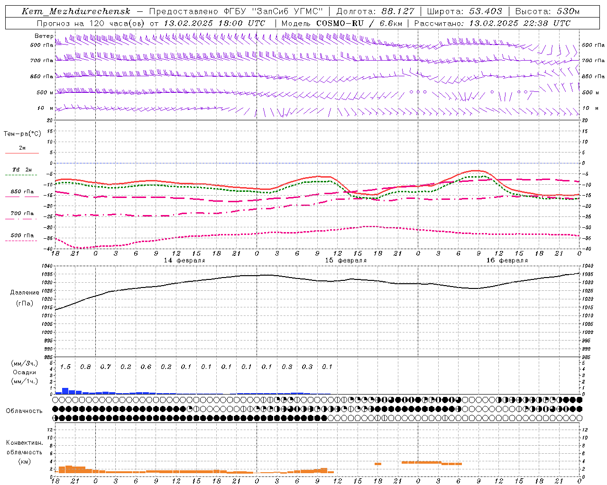This screenshot has width=607, height=485.
Task: Click the Долгота: 88.127 value
Action: click(375, 11)
